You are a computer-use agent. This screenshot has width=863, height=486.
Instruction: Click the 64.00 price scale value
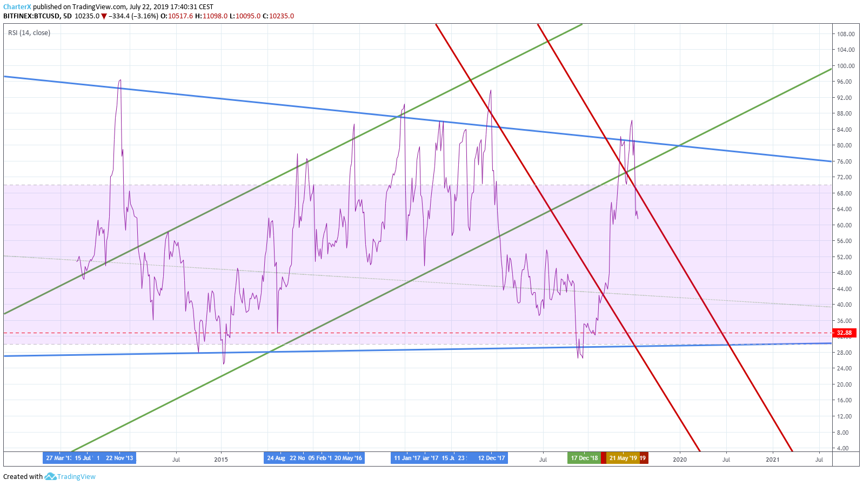pos(844,209)
